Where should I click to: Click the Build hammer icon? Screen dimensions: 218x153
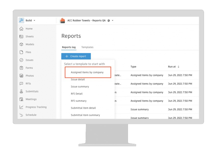point(21,20)
